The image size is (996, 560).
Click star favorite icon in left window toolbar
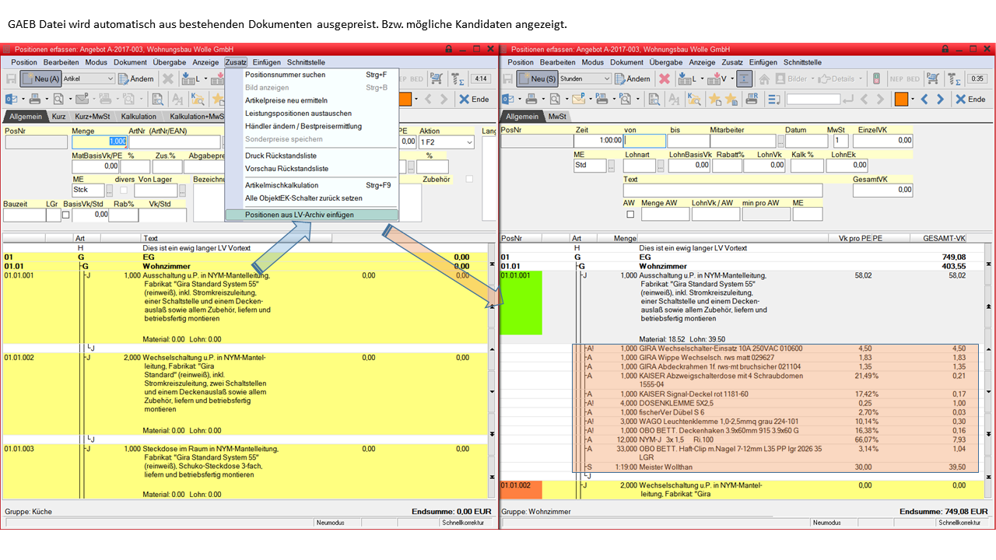[217, 99]
